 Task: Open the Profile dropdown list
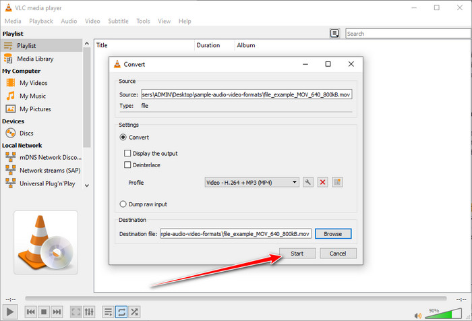pos(252,182)
